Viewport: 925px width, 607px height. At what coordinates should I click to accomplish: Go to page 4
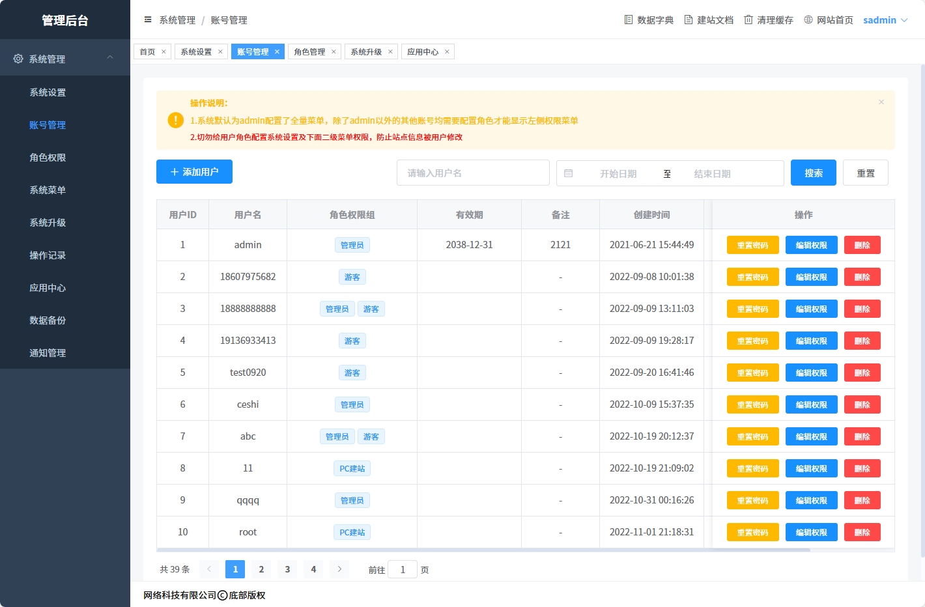click(x=313, y=569)
